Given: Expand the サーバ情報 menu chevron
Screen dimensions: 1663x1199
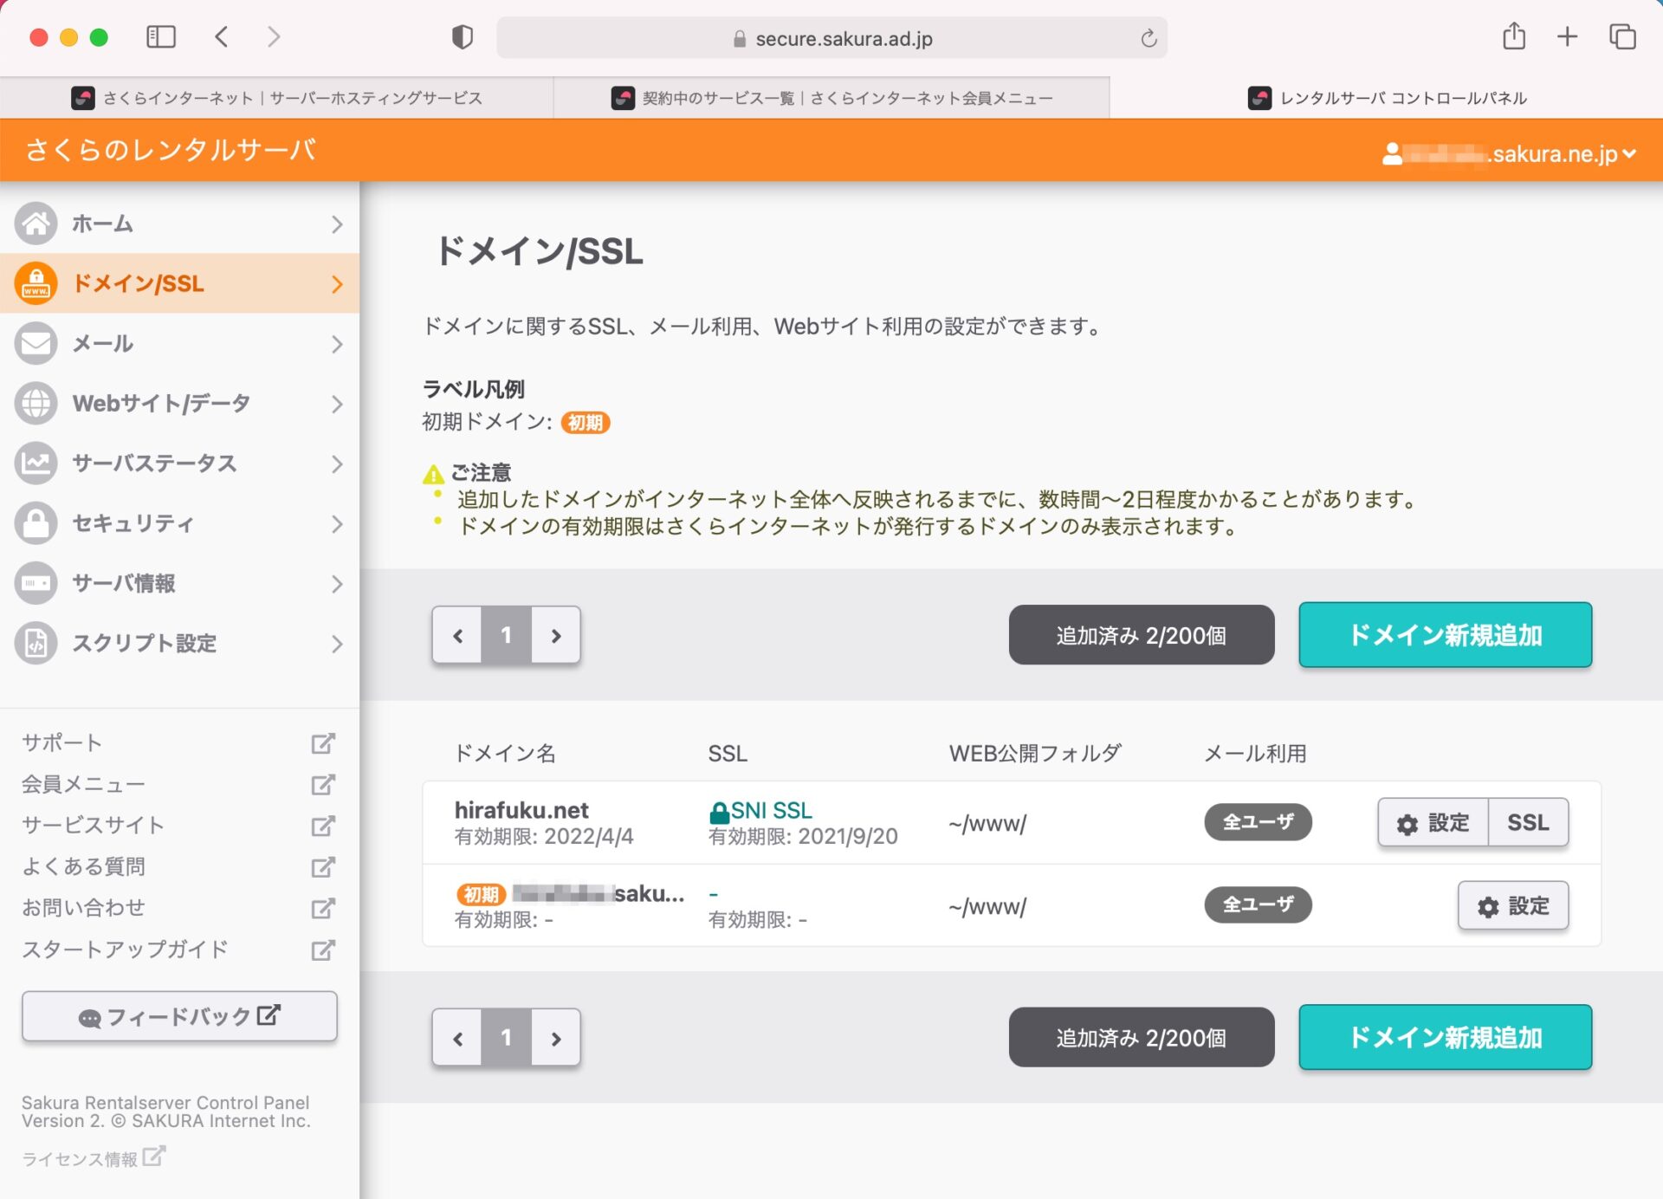Looking at the screenshot, I should click(337, 584).
